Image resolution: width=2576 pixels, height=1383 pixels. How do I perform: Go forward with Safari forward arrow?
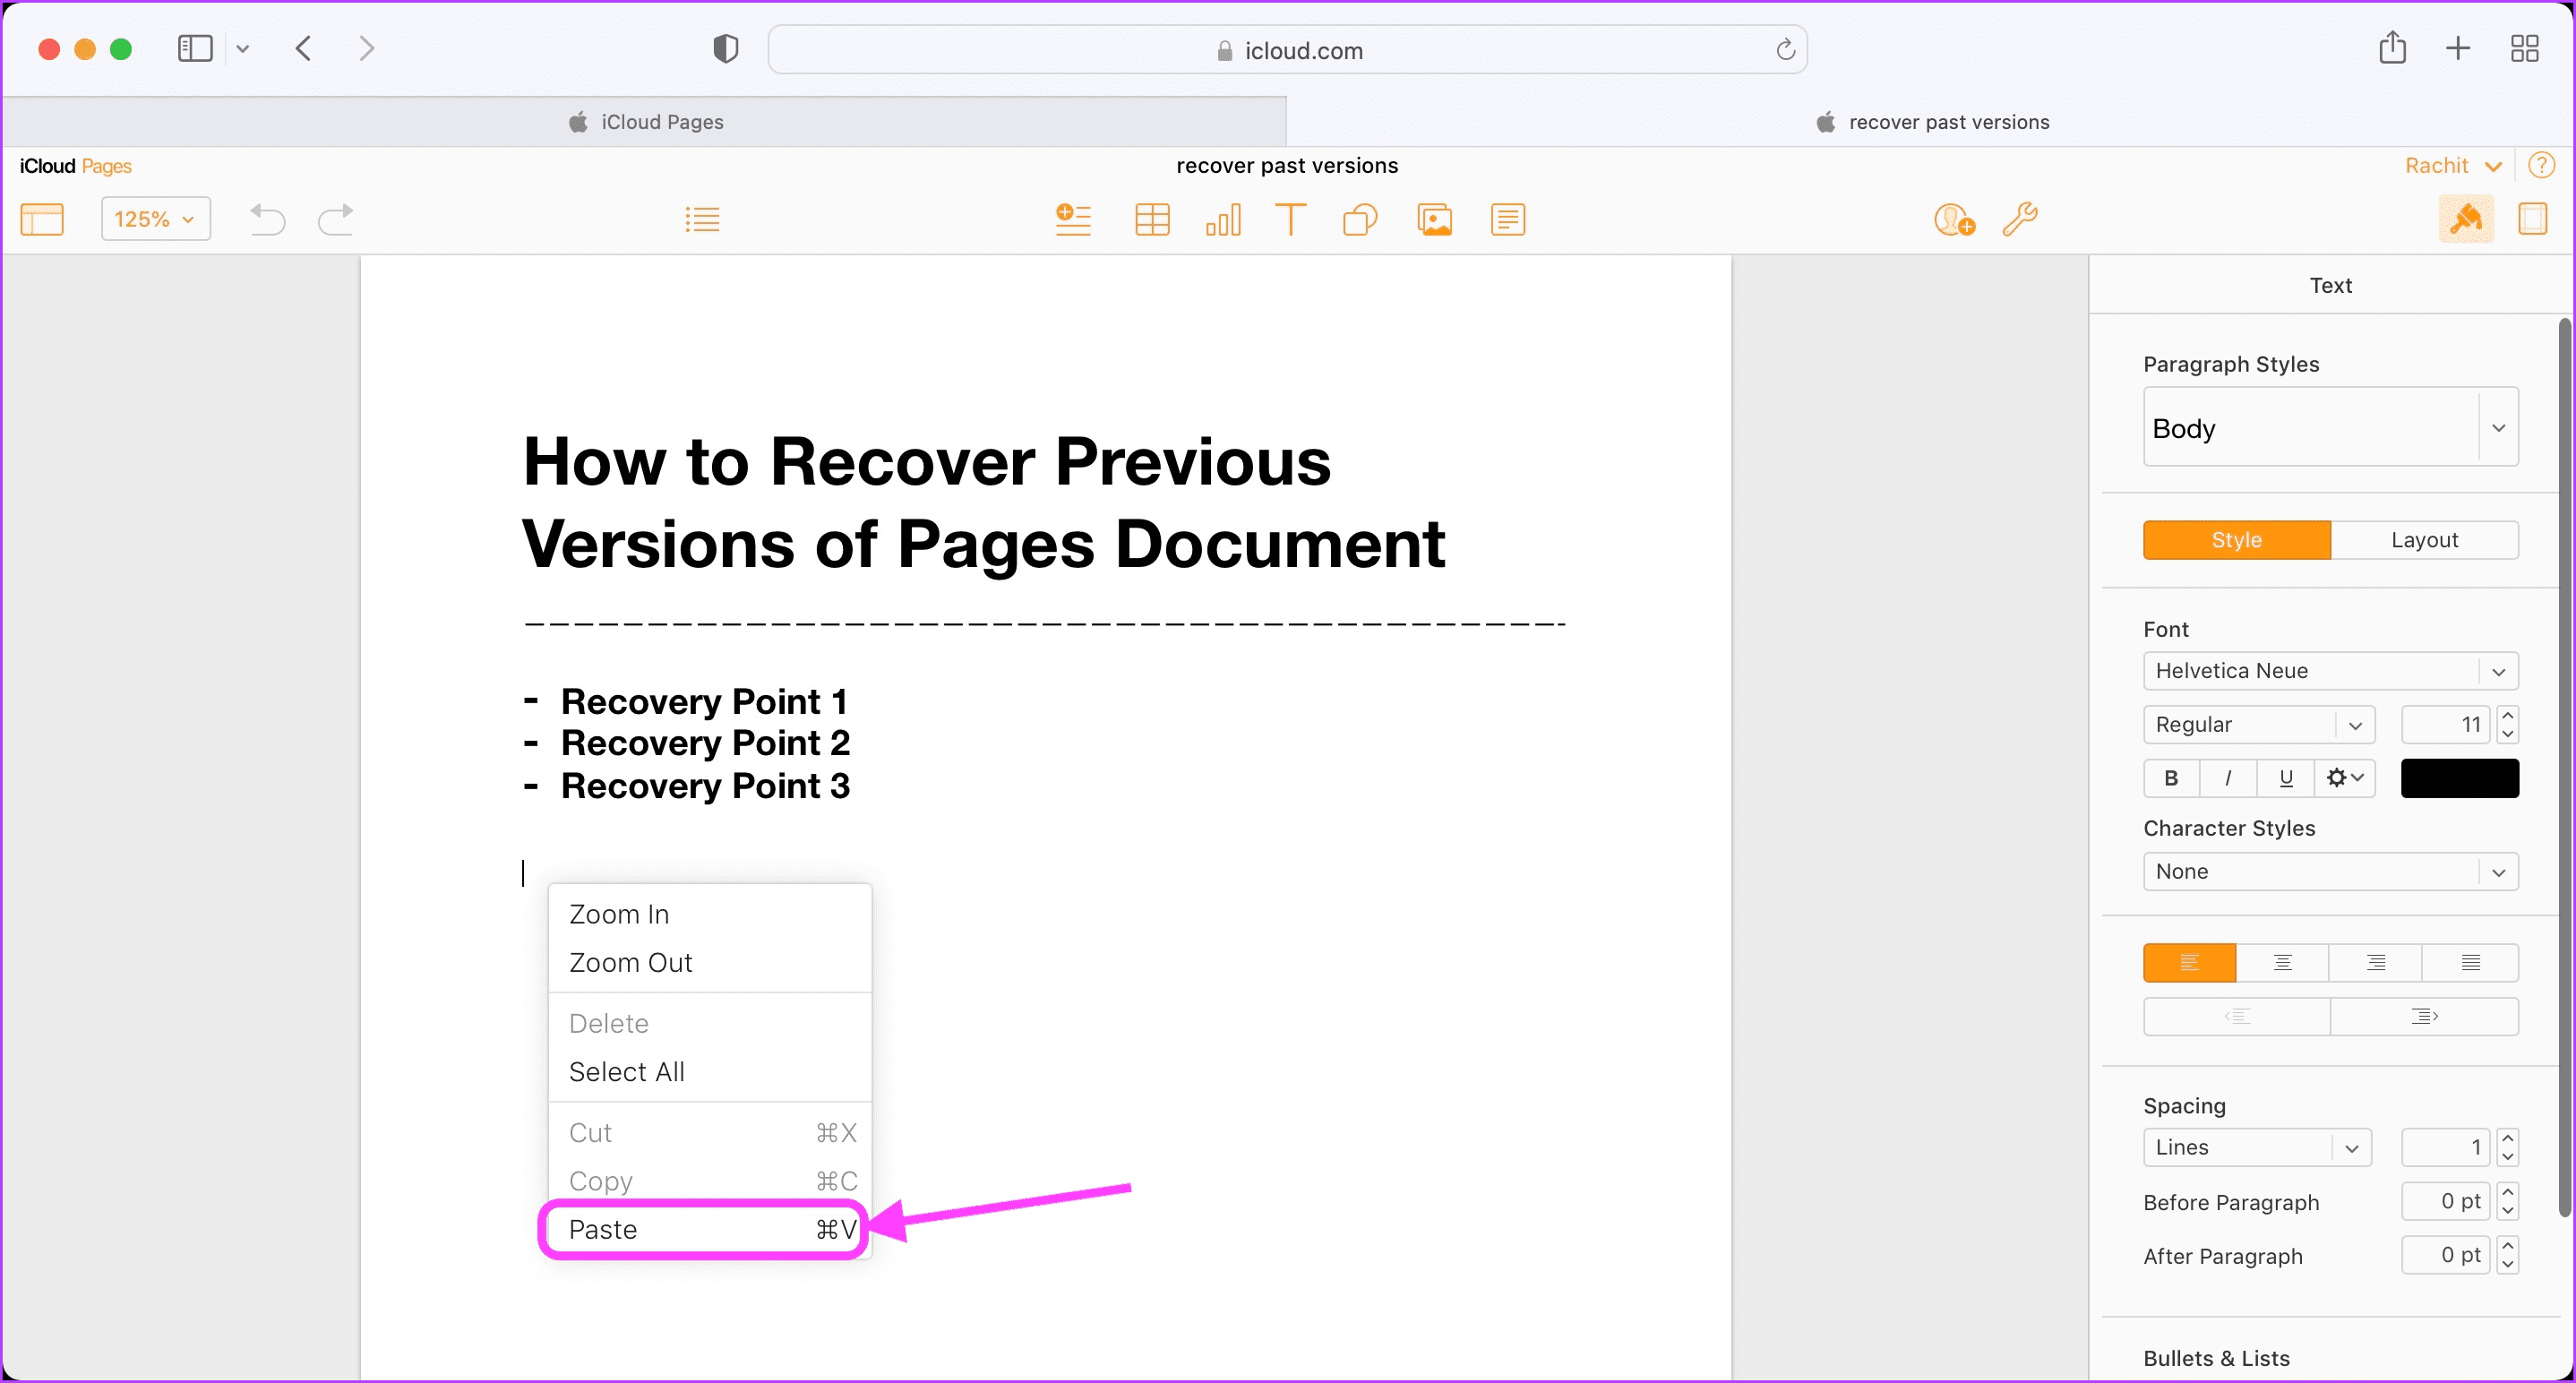click(x=367, y=48)
